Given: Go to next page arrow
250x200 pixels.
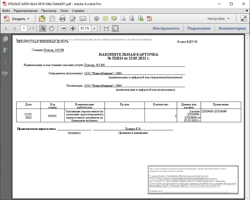Looking at the screenshot, I should [15, 28].
